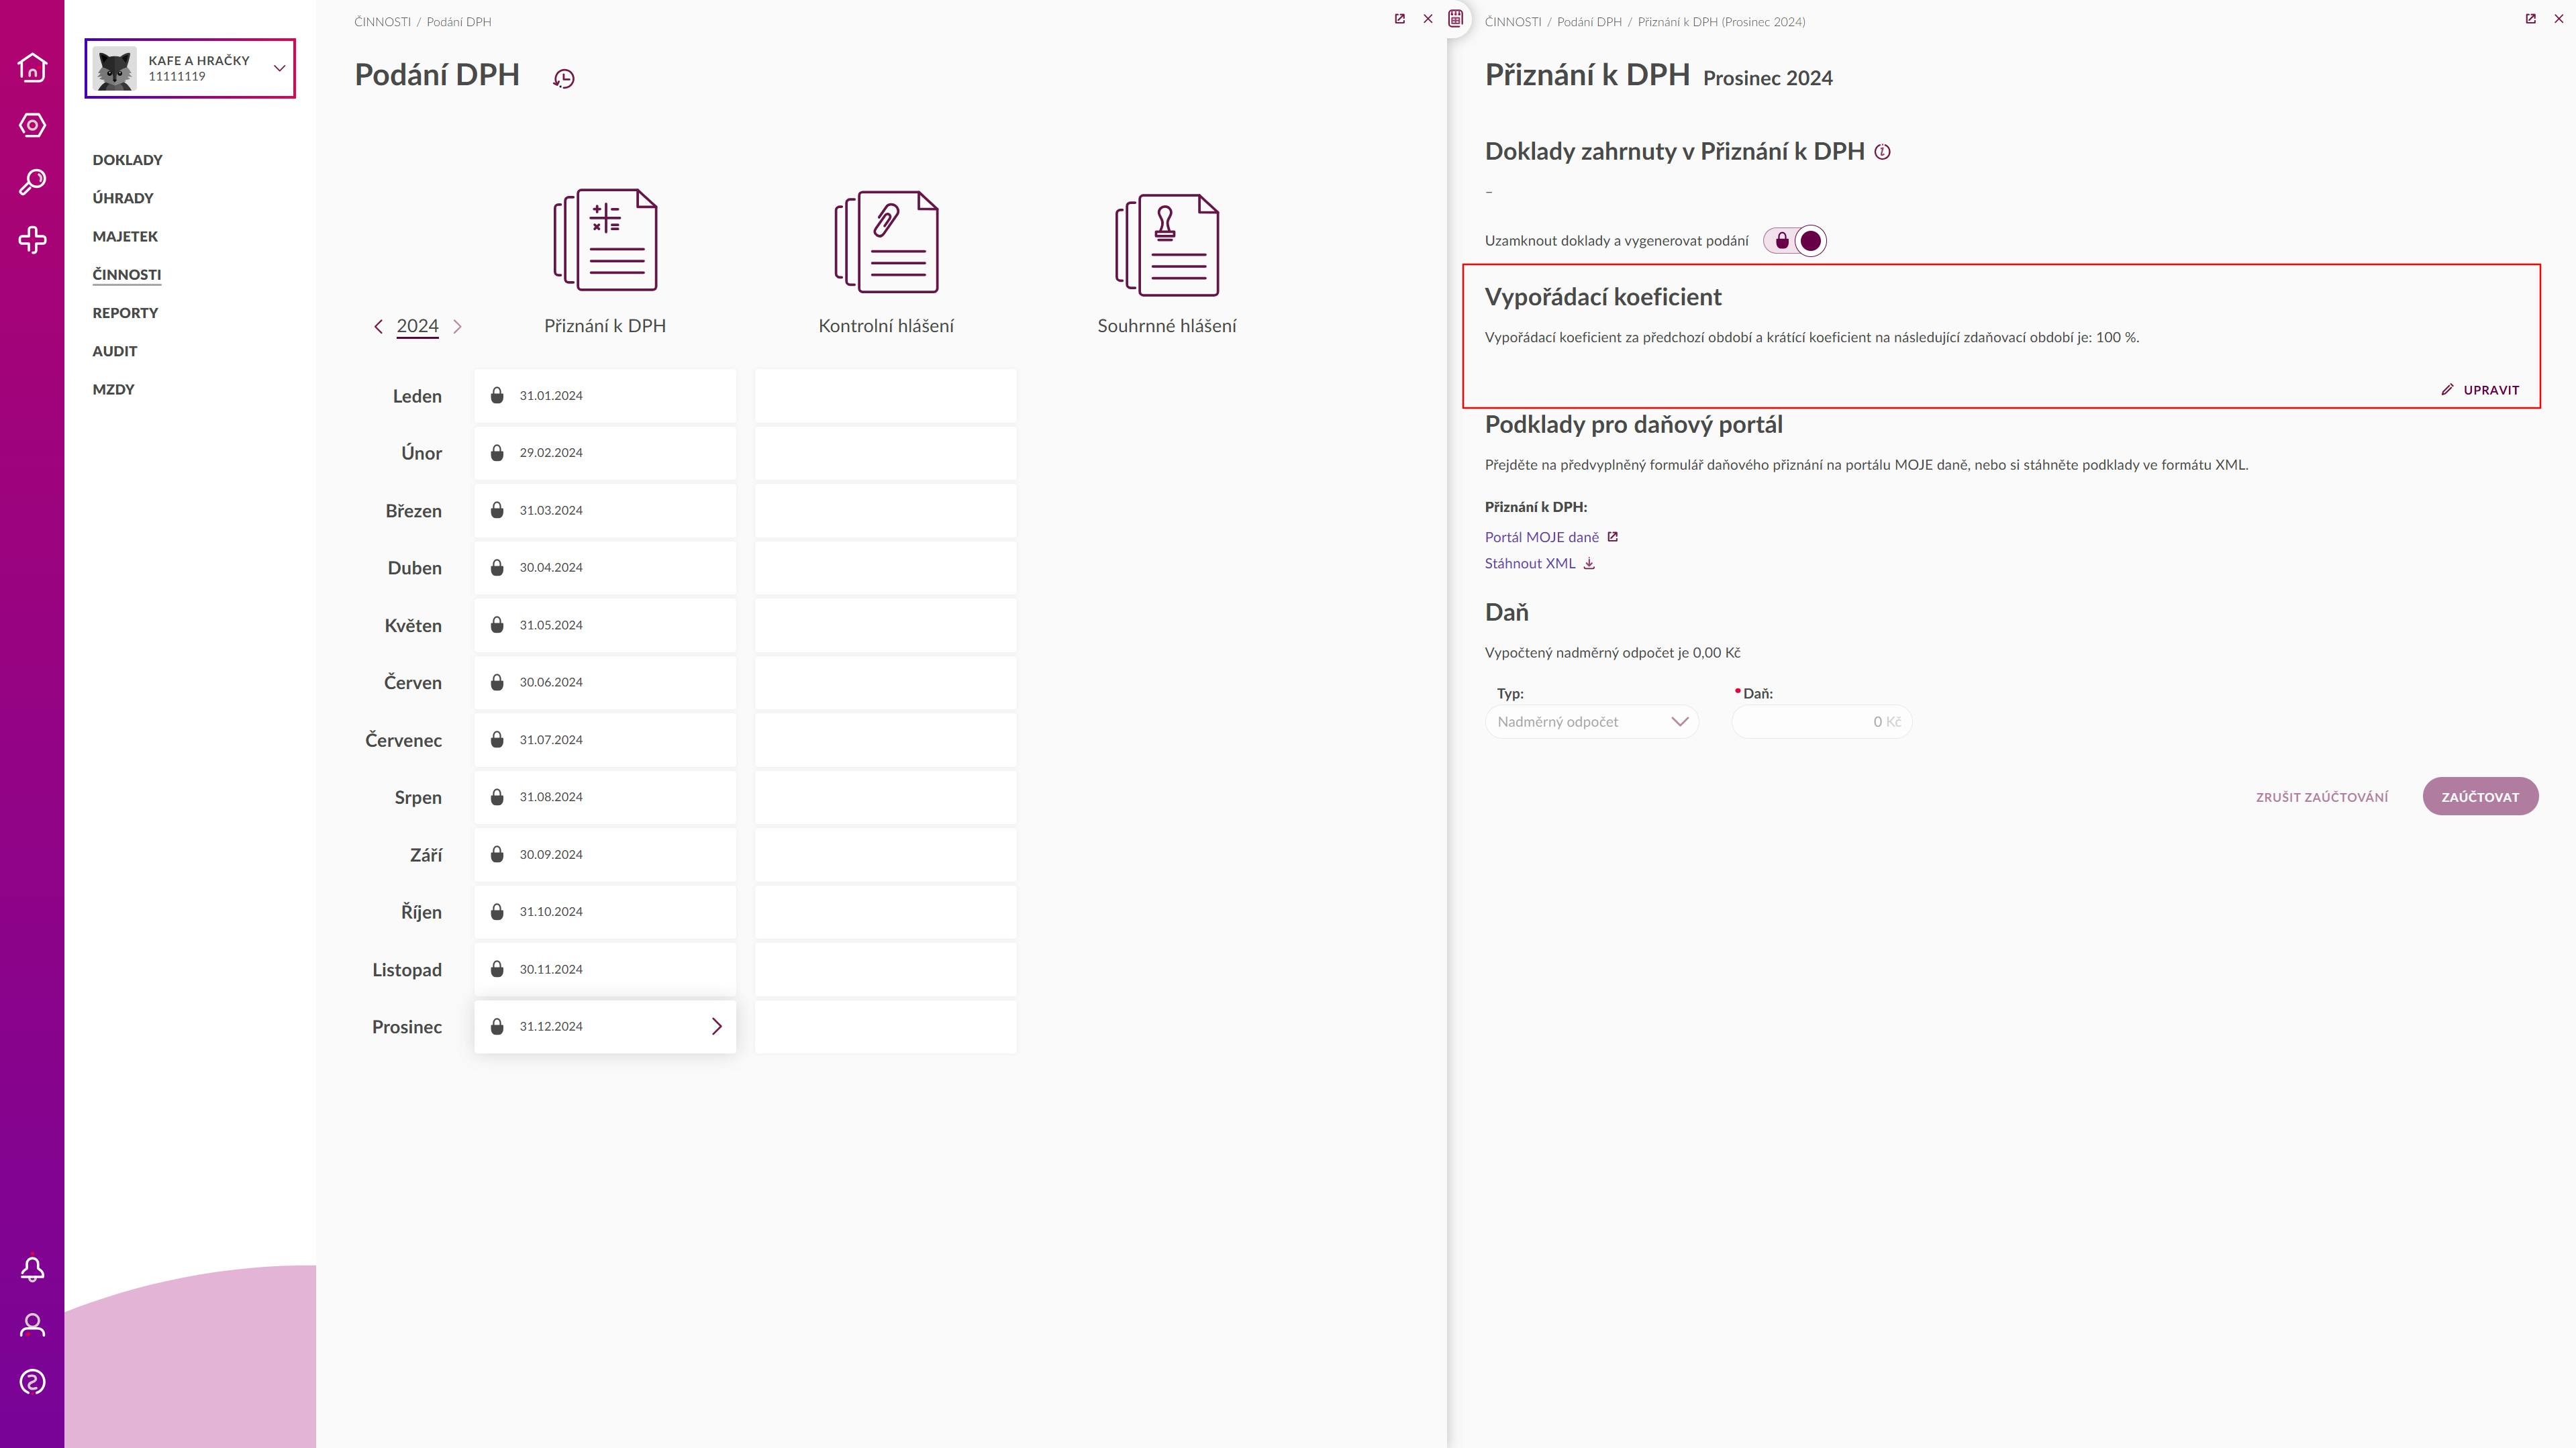This screenshot has width=2576, height=1448.
Task: Open the user profile icon
Action: (x=32, y=1325)
